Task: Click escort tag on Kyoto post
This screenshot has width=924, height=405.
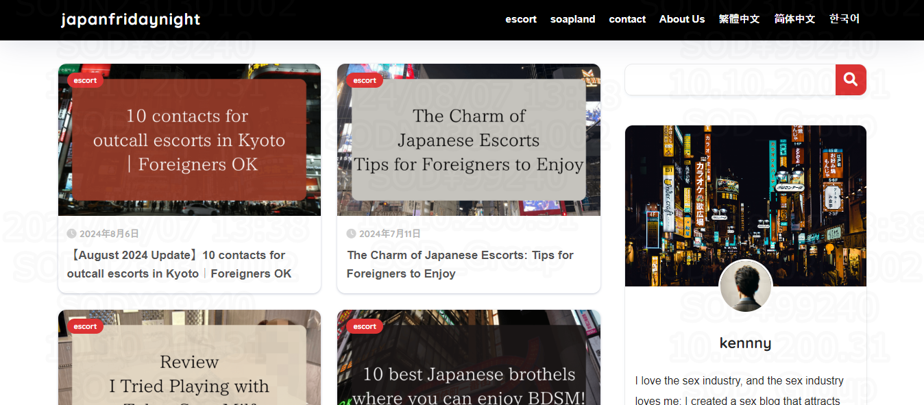Action: pyautogui.click(x=85, y=80)
